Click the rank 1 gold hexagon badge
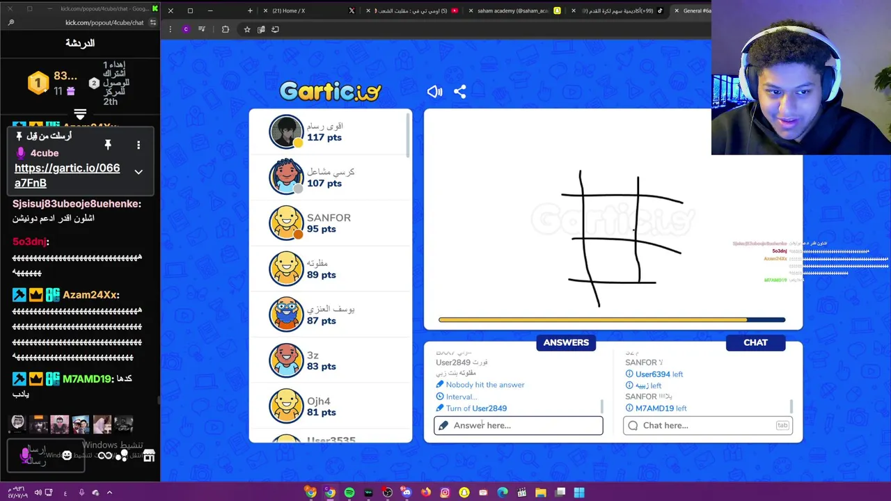This screenshot has width=891, height=501. click(38, 83)
